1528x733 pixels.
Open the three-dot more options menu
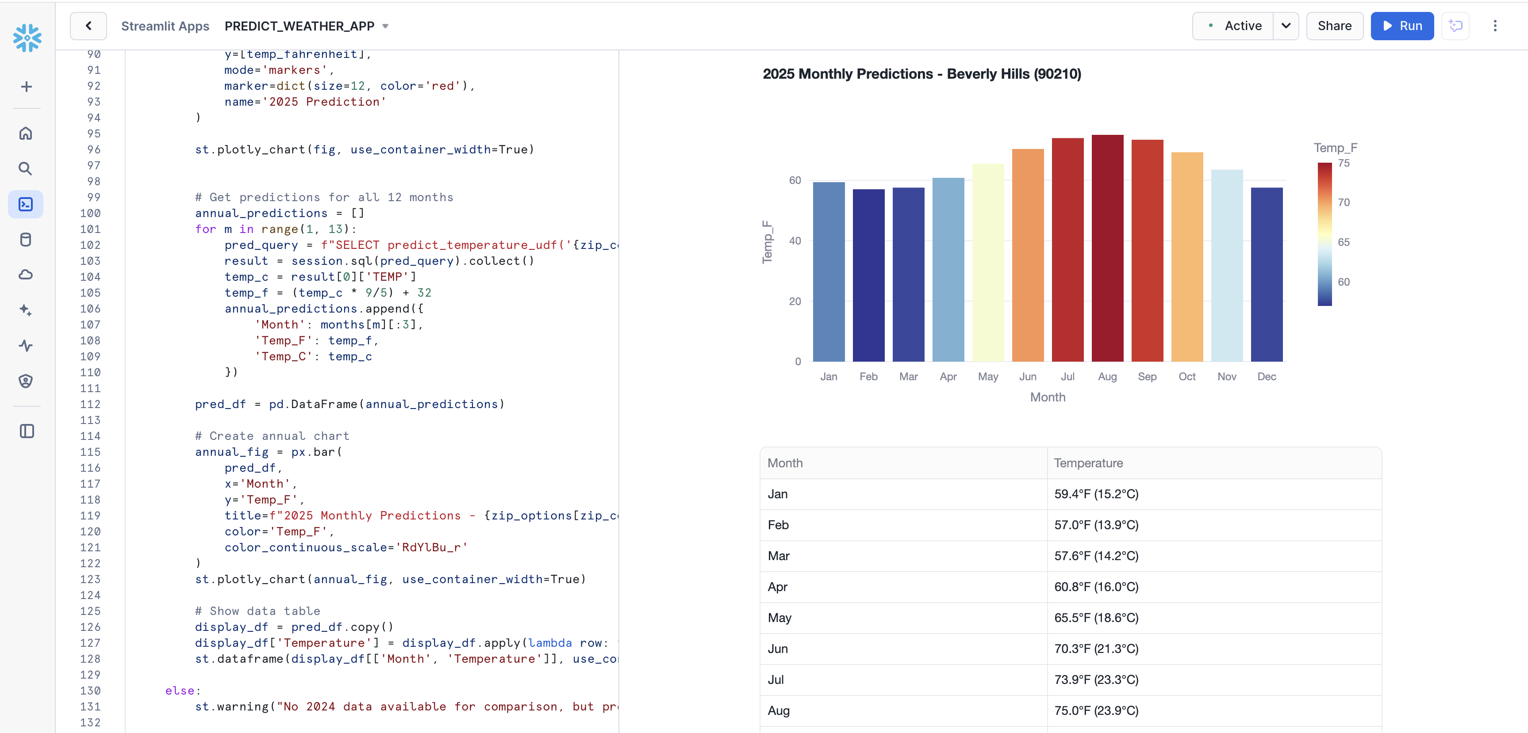point(1495,26)
